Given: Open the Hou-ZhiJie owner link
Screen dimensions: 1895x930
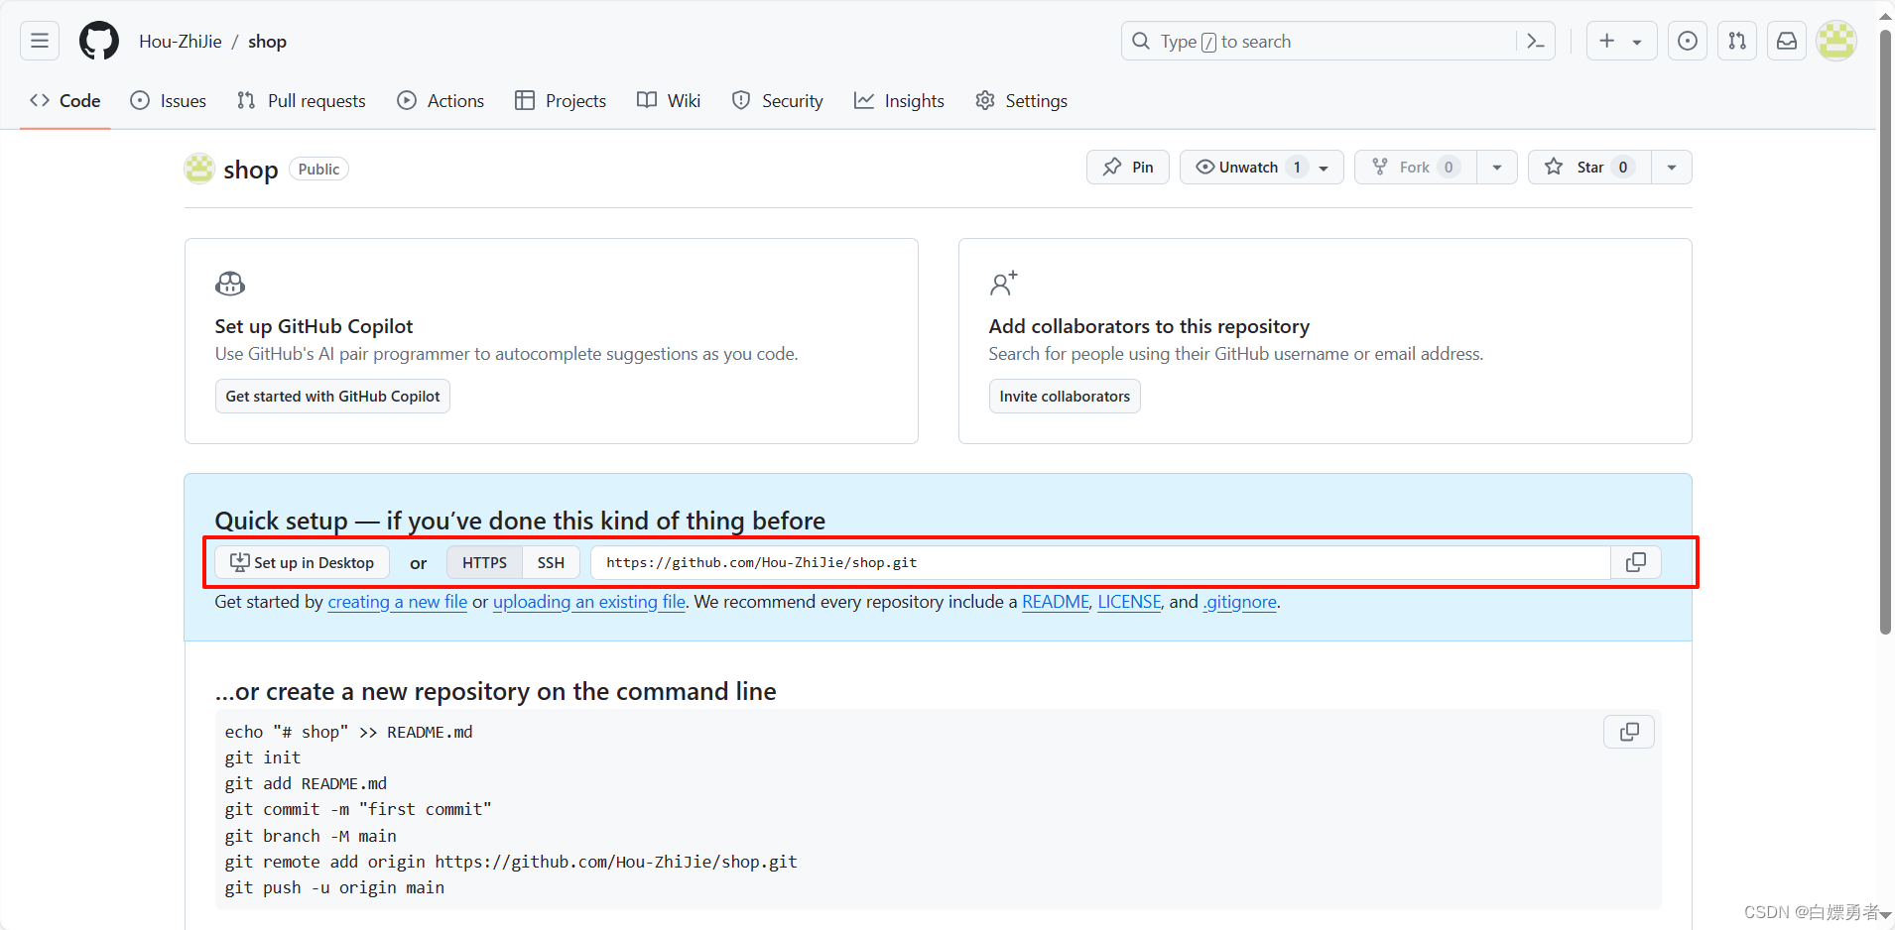Looking at the screenshot, I should pos(181,41).
